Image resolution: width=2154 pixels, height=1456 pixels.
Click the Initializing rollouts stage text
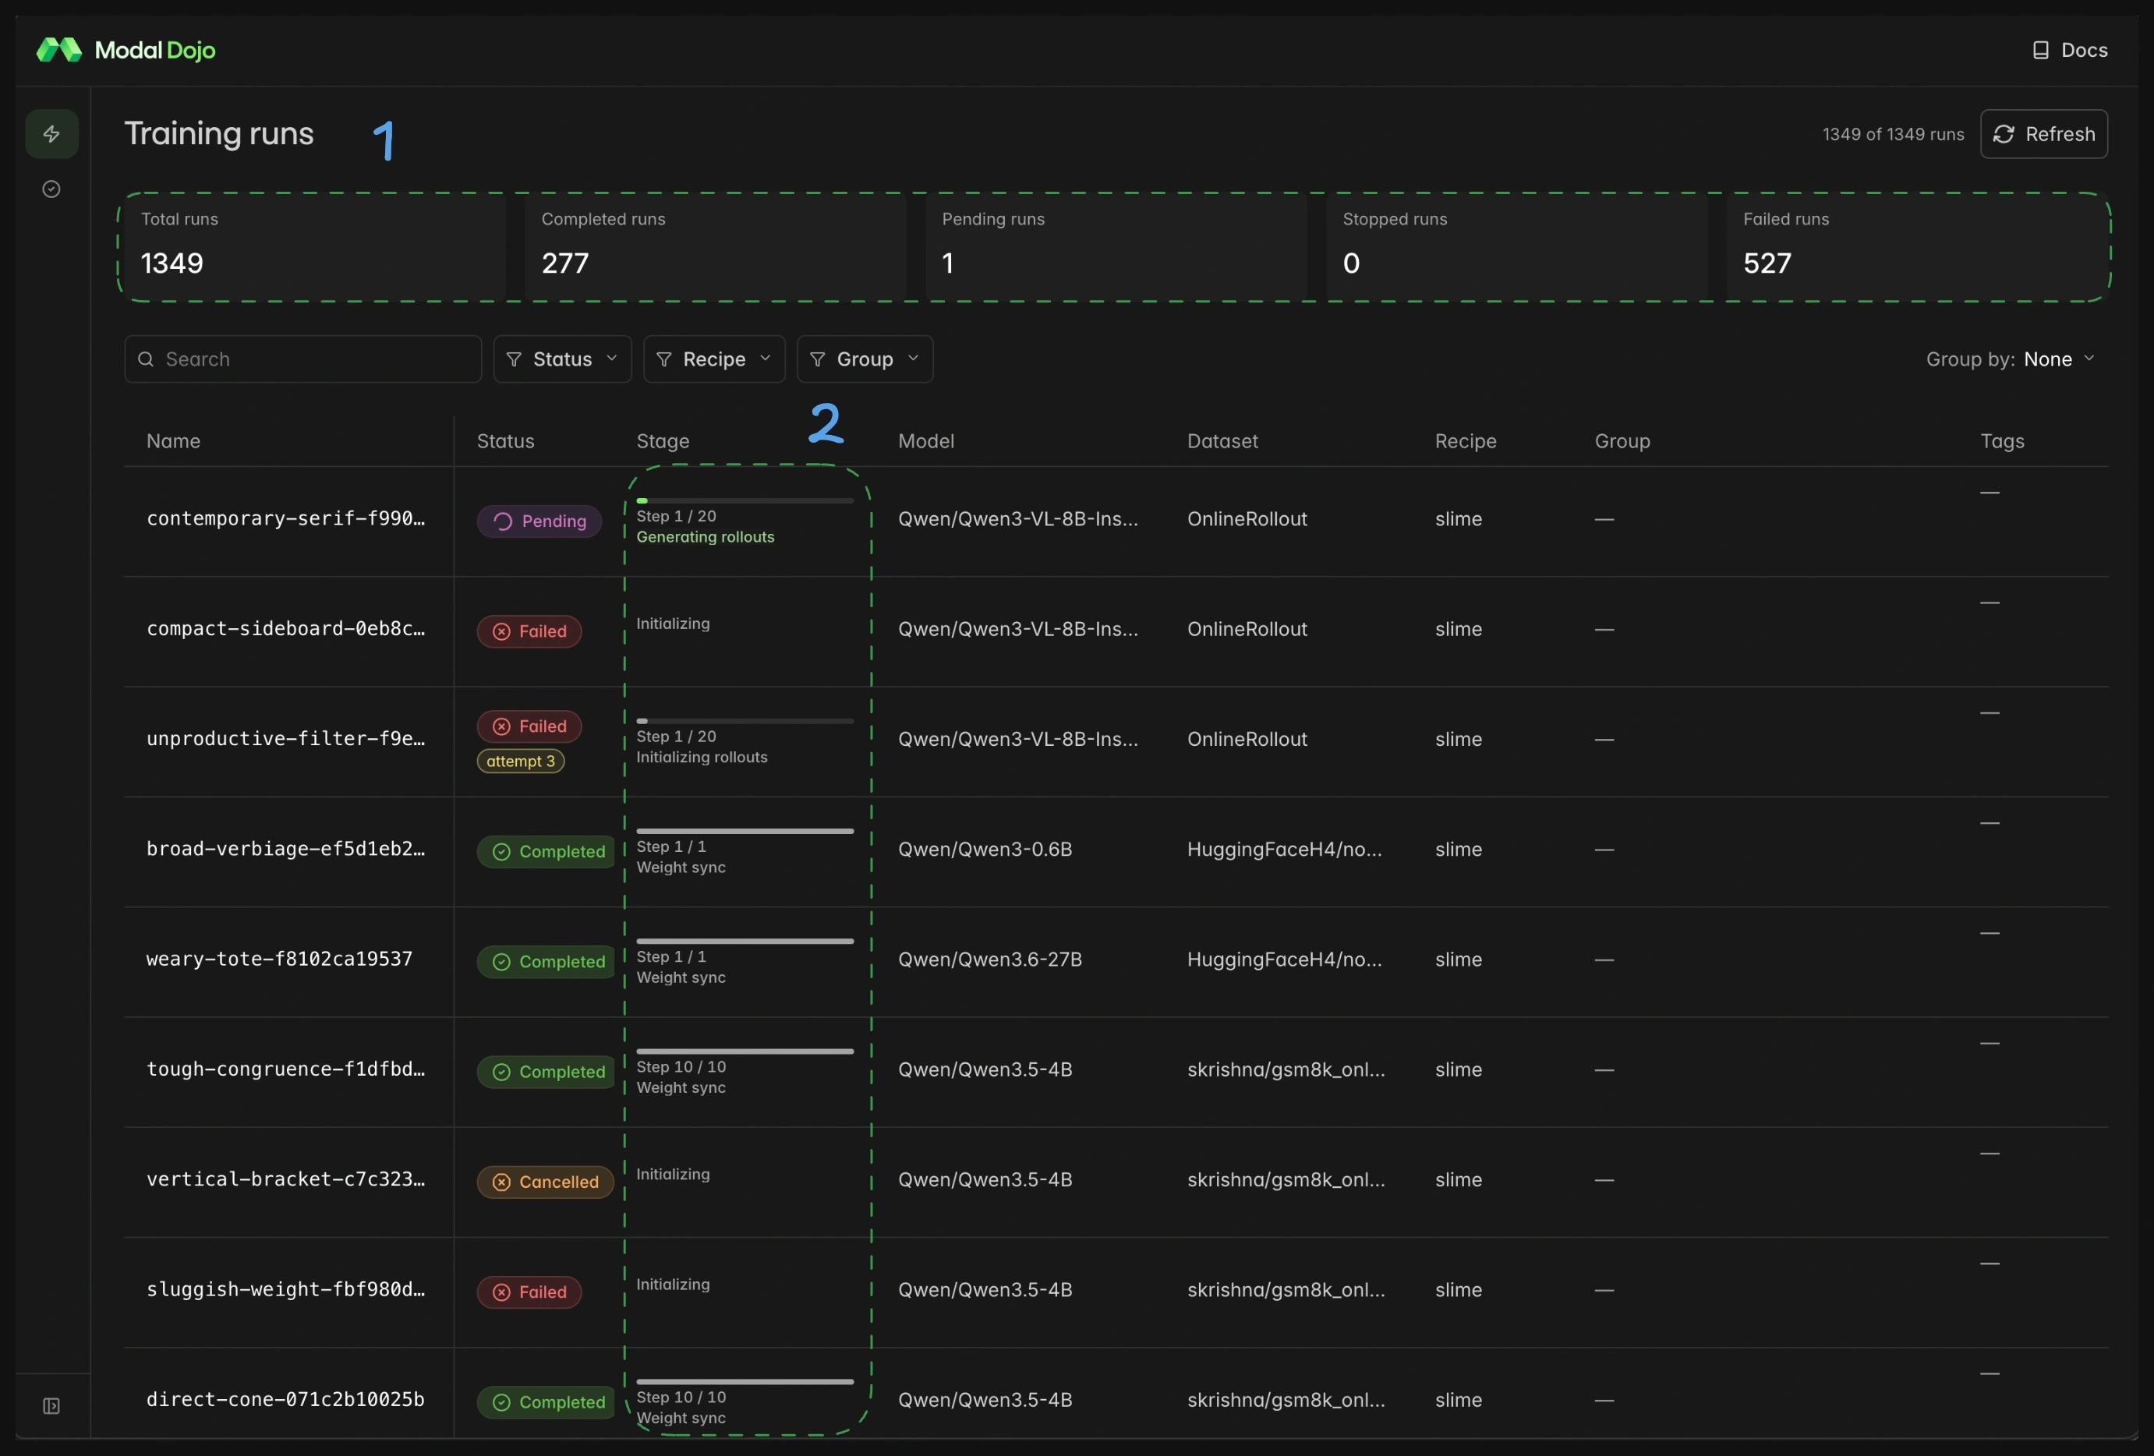click(702, 757)
